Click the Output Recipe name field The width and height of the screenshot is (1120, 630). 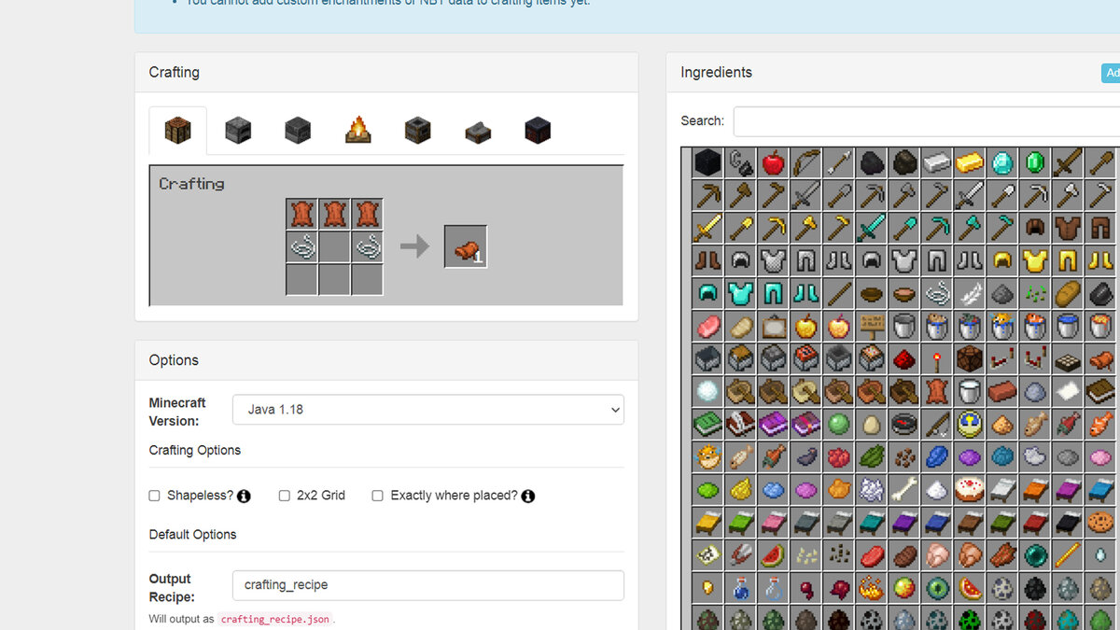[x=428, y=585]
